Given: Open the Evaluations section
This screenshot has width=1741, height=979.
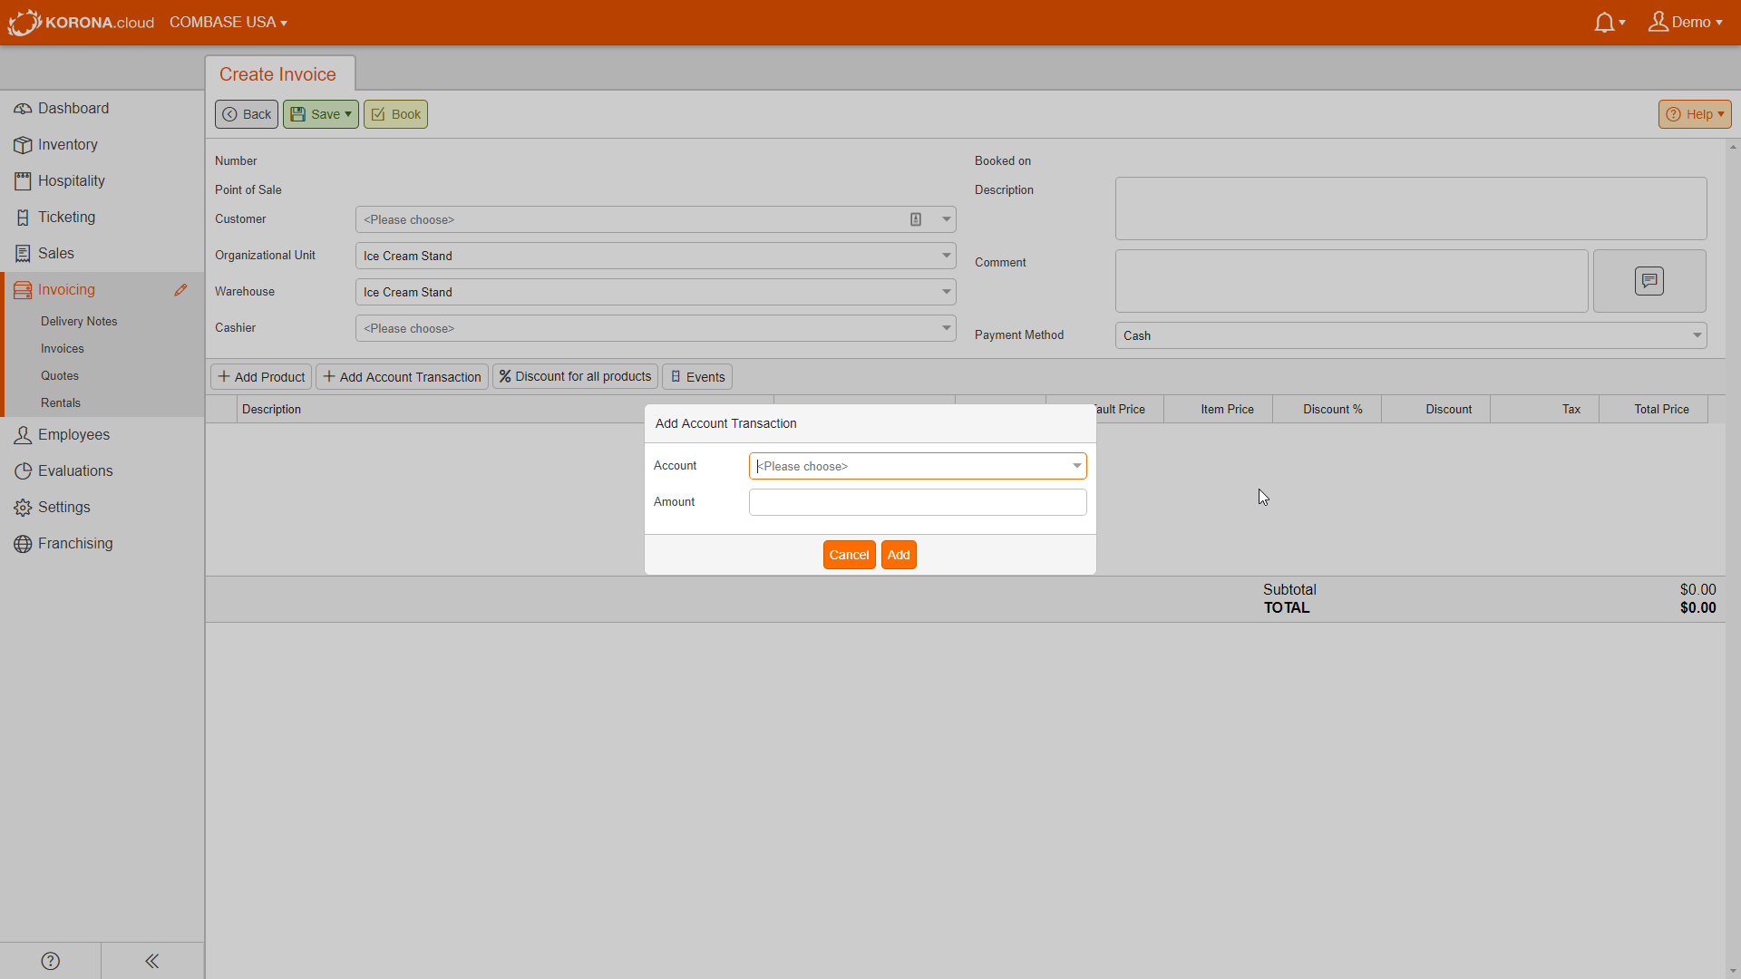Looking at the screenshot, I should [x=102, y=471].
